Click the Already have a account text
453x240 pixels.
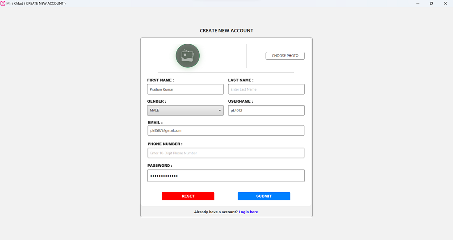pyautogui.click(x=216, y=212)
